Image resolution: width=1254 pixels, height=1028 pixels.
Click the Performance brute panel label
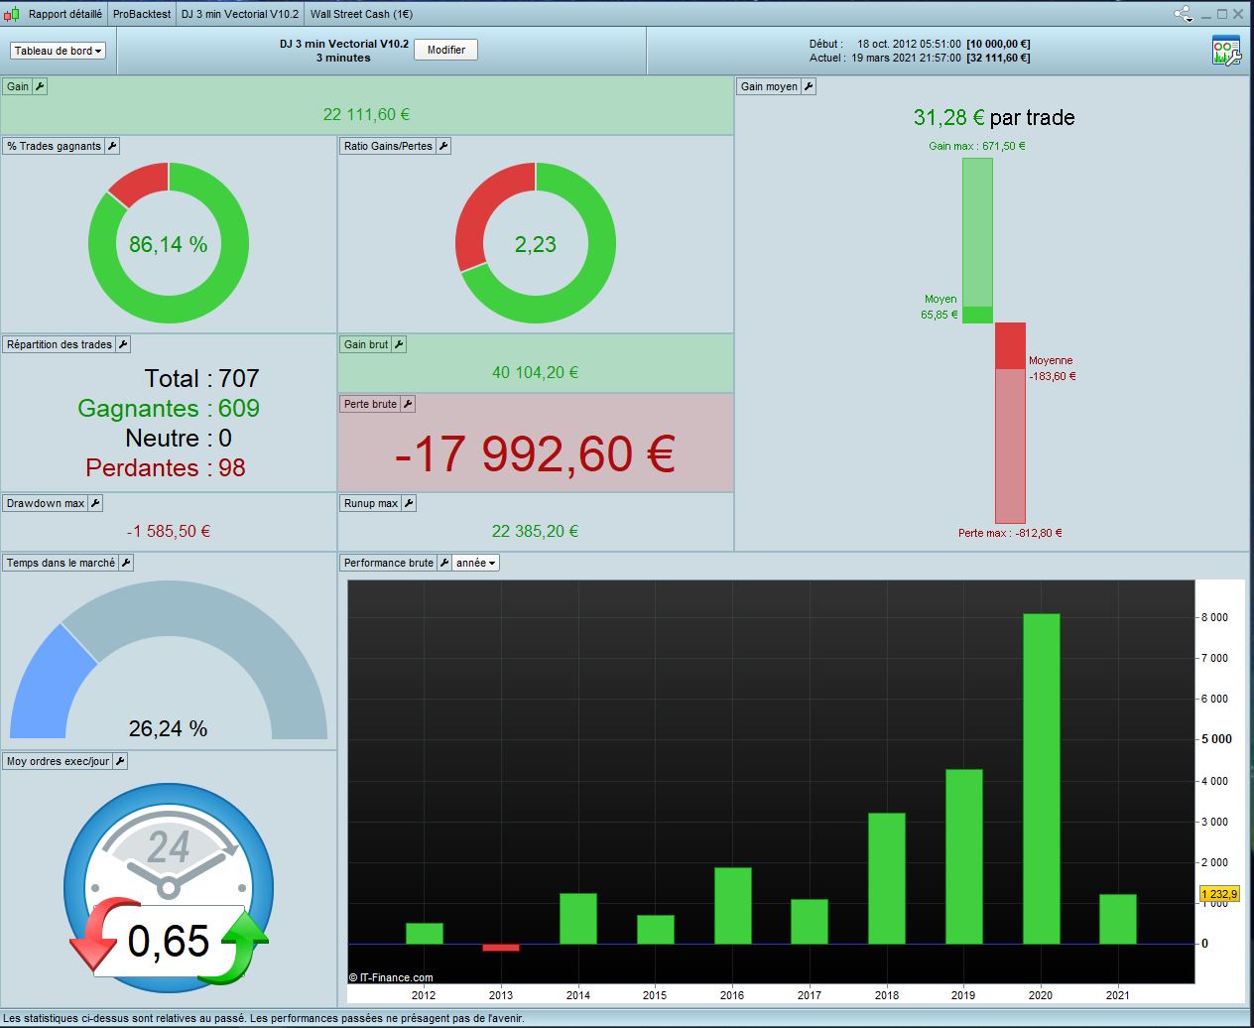(389, 563)
